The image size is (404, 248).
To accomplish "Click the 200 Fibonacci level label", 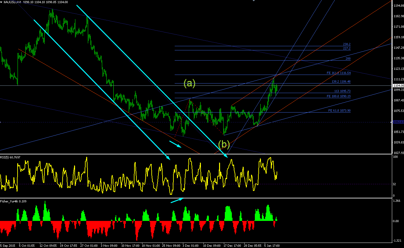I will coord(348,59).
